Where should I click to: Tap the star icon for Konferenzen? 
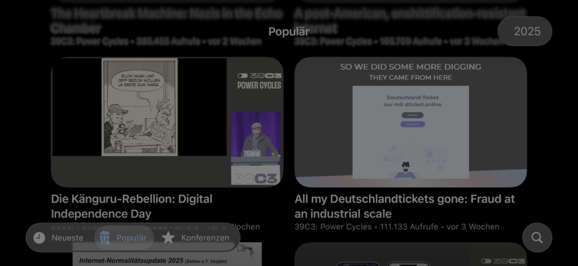[x=168, y=238]
